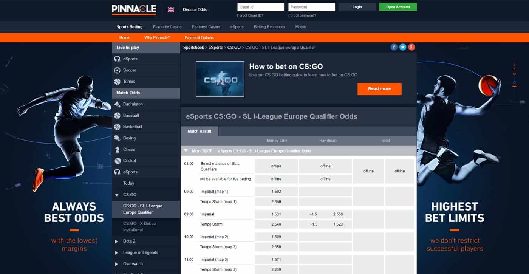This screenshot has height=274, width=529.
Task: Click the eSports headset icon under Match Odds
Action: [117, 172]
